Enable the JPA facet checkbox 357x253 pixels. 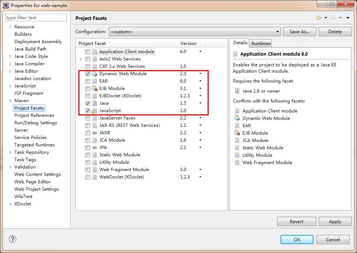tap(88, 148)
